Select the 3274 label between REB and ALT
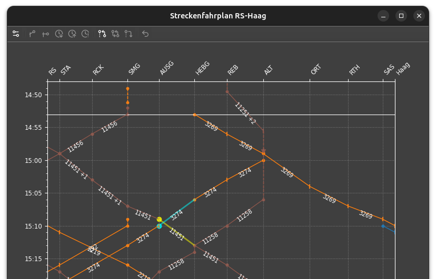Screen dimensions: 436x279 [x=245, y=172]
